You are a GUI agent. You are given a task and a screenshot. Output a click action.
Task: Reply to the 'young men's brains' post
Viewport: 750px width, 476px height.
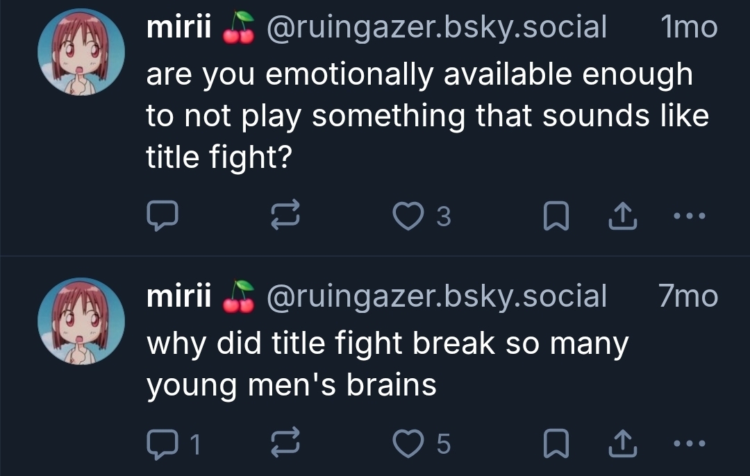coord(162,443)
